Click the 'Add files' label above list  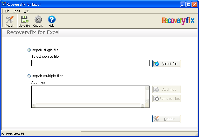[38, 82]
